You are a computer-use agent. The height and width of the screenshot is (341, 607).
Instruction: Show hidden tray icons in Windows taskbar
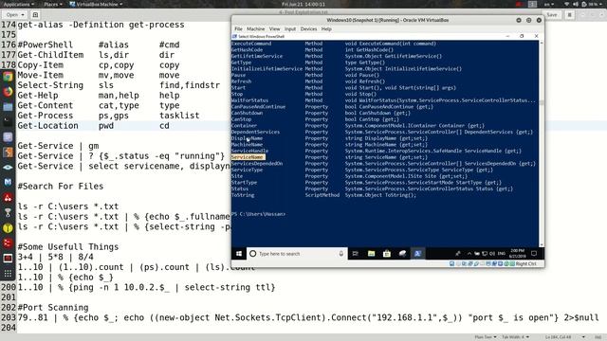pyautogui.click(x=469, y=254)
